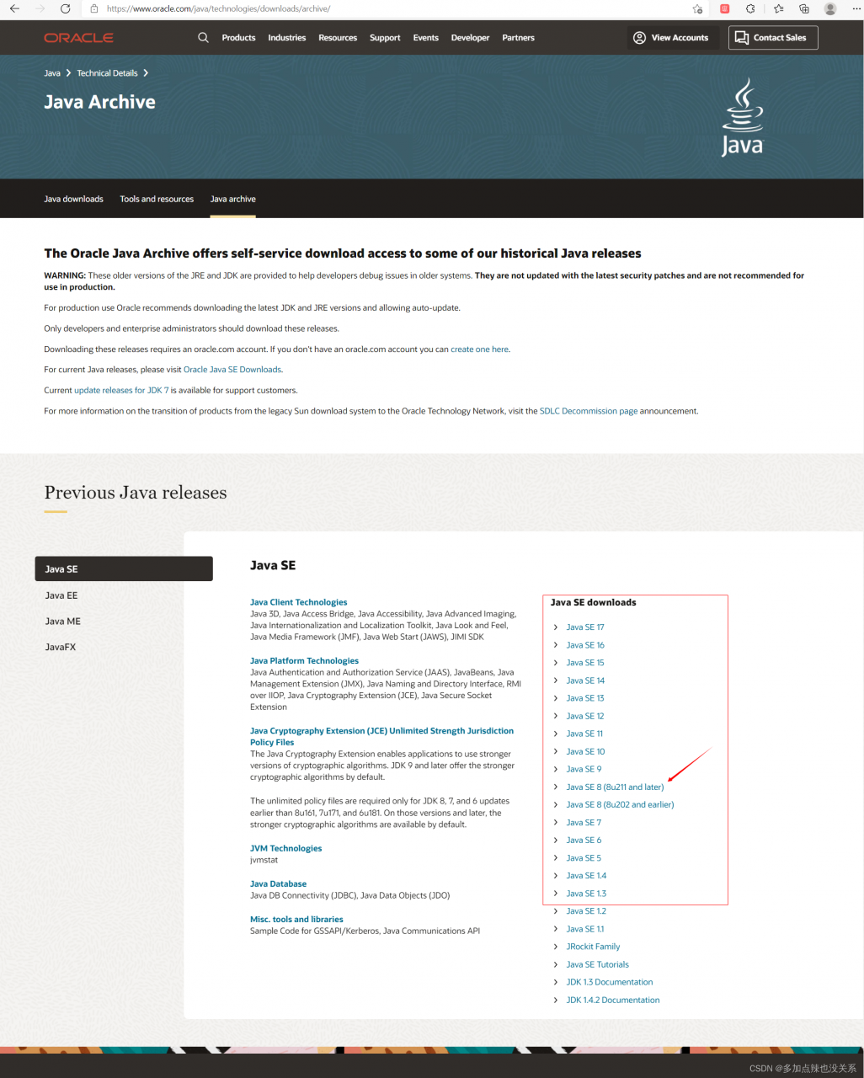
Task: Open Java SE 8 (8u202 and earlier)
Action: click(x=620, y=805)
